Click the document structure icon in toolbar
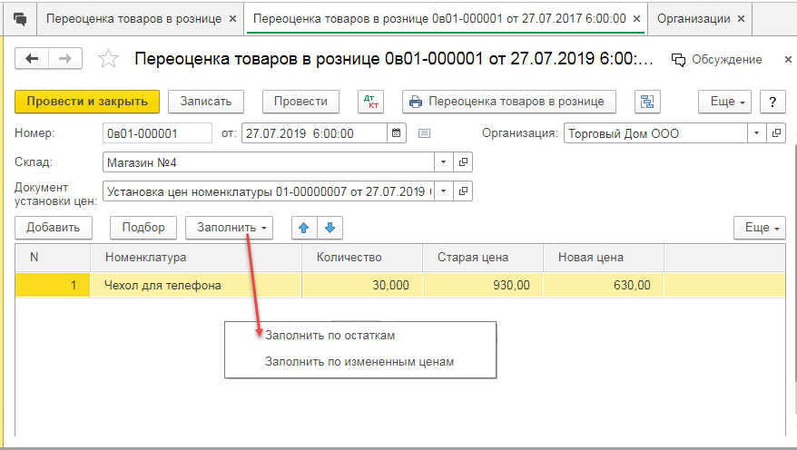797x450 pixels. (646, 102)
